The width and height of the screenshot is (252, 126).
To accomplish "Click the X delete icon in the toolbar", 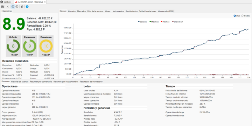I will (x=8, y=7).
